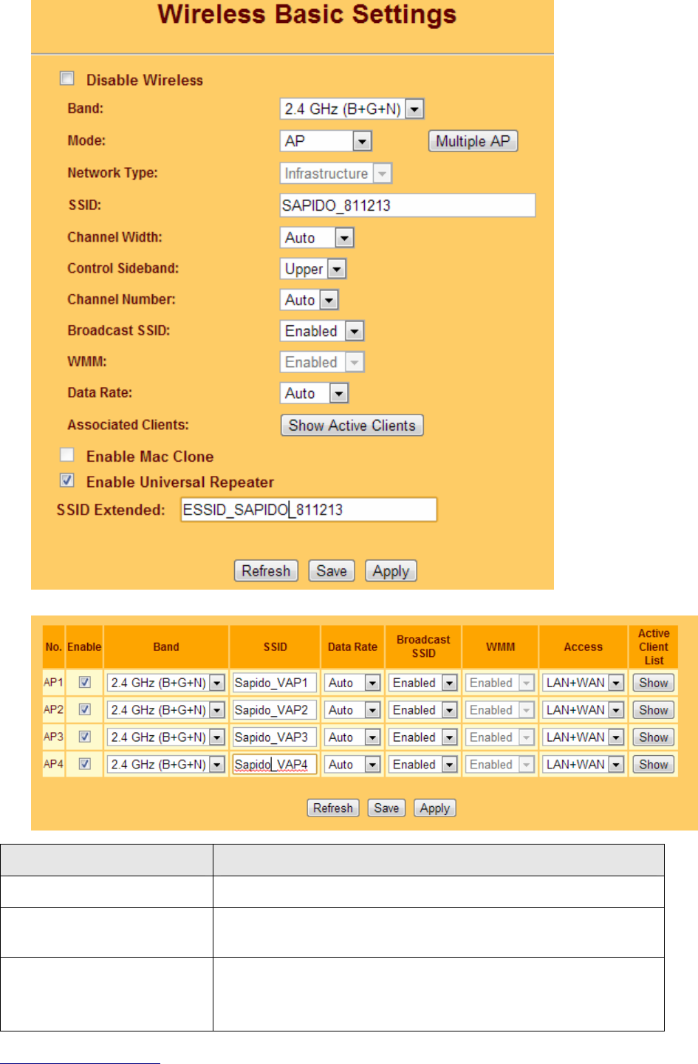
Task: Open the Broadcast SSID dropdown for AP2
Action: [x=423, y=710]
